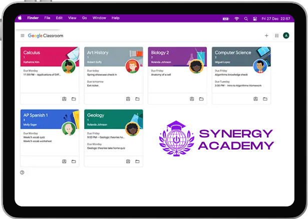Open Spotlight search in menu bar
308x219 pixels.
[246, 18]
